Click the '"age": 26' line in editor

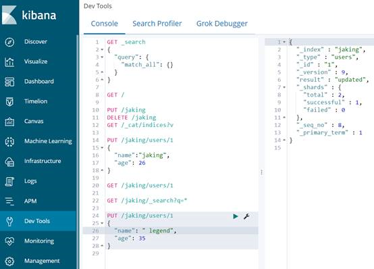coord(130,163)
